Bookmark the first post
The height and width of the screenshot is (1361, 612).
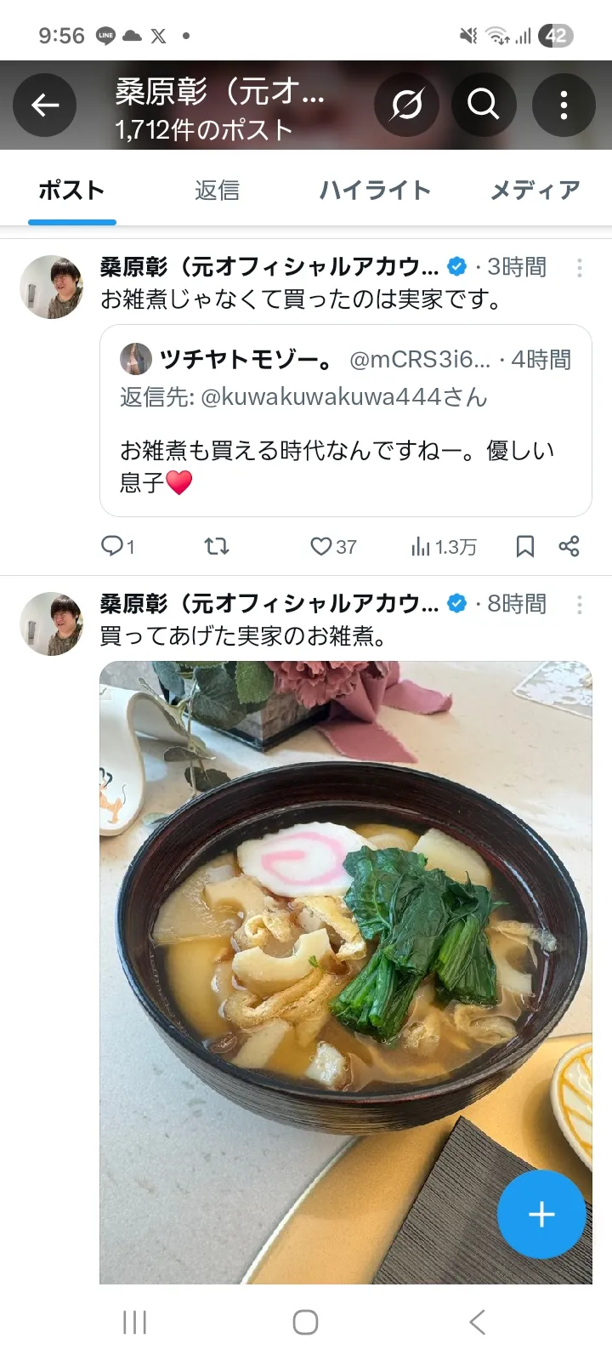525,546
